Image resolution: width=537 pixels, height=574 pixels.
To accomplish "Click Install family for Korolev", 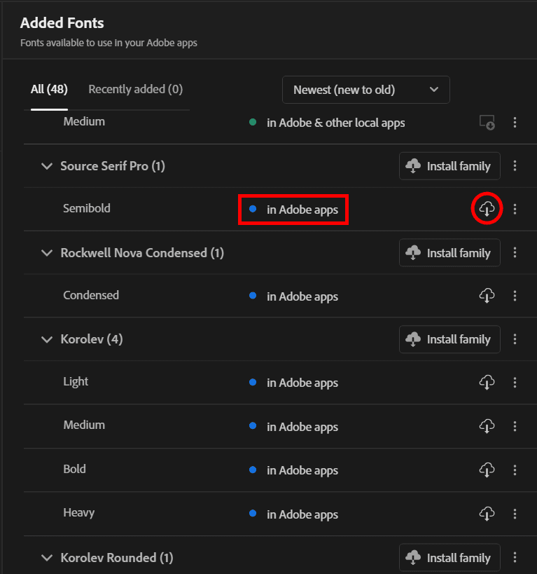I will coord(449,339).
